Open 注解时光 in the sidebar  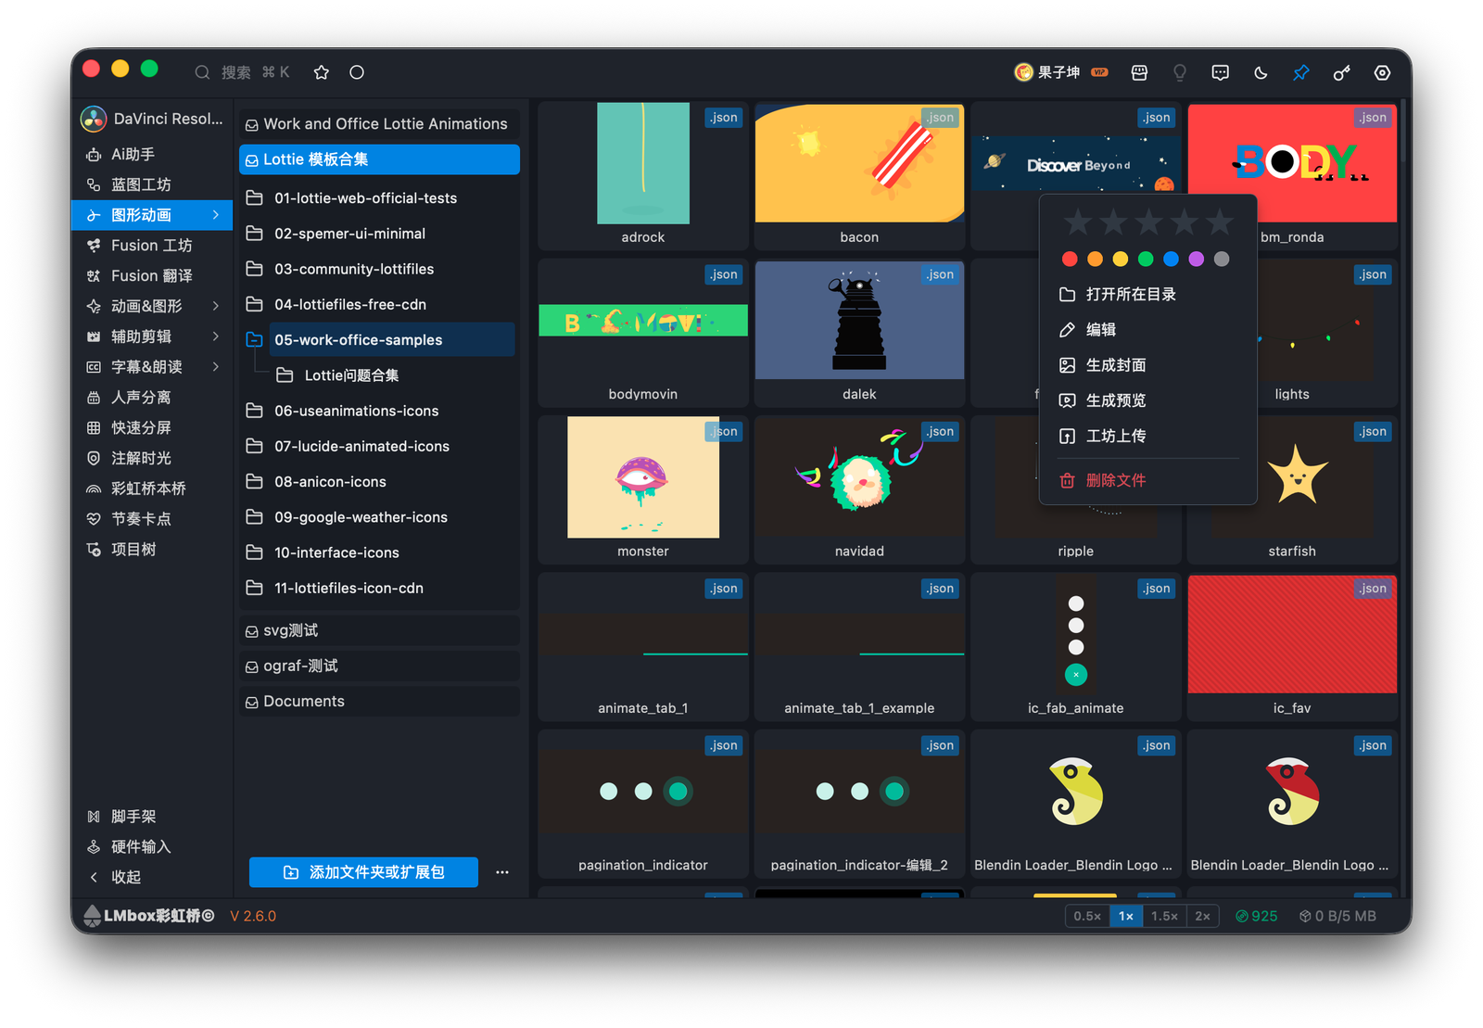(x=152, y=458)
